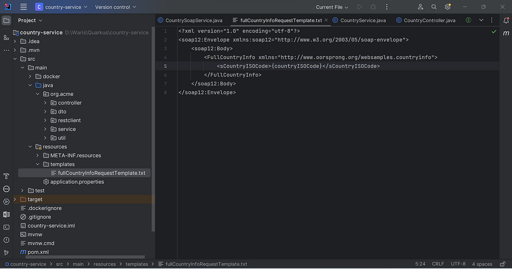
Task: Expand the .mvn folder
Action: (15, 50)
